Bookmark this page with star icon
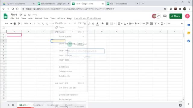 point(165,9)
